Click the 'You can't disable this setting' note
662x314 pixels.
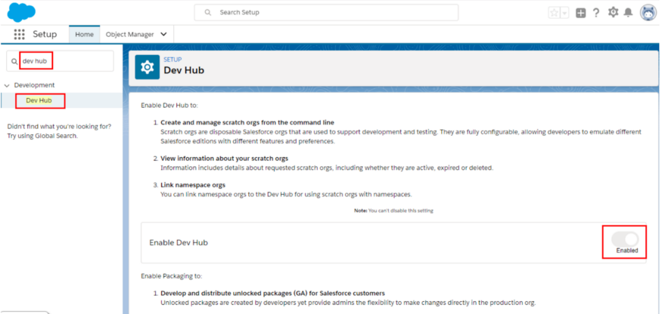point(393,211)
